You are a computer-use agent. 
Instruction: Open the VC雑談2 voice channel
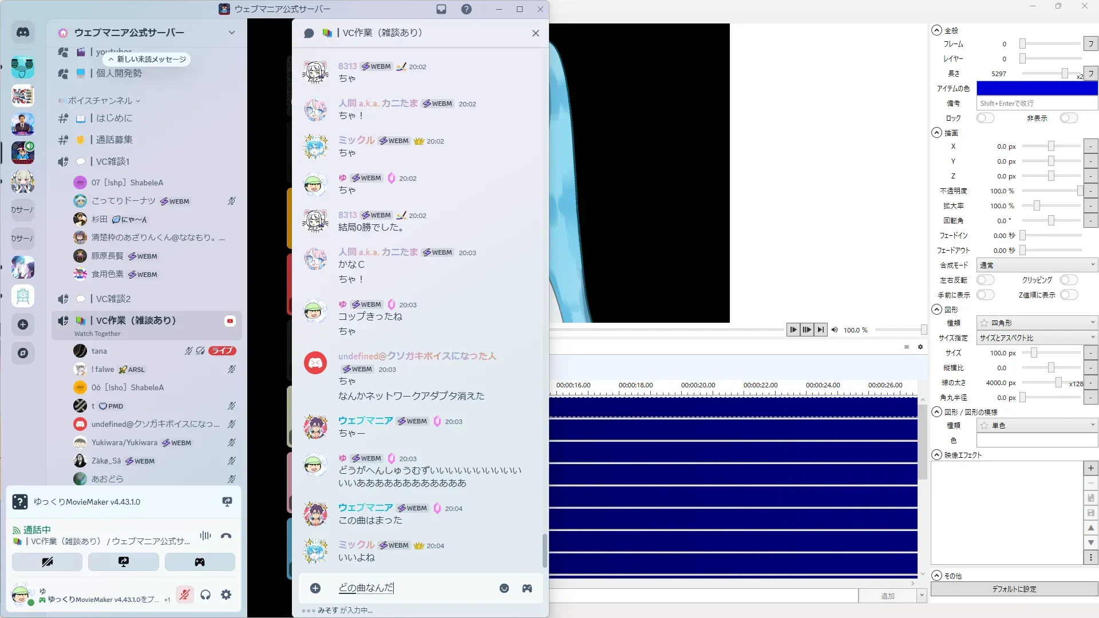tap(113, 299)
